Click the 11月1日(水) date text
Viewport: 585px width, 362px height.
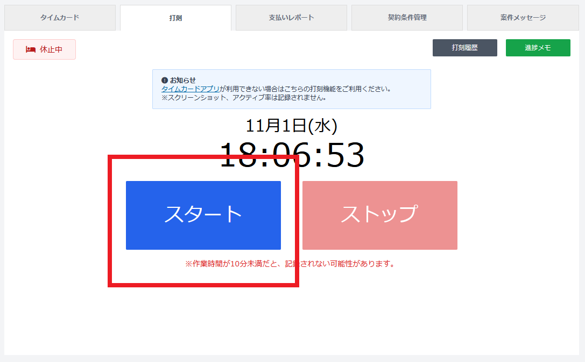click(x=292, y=126)
